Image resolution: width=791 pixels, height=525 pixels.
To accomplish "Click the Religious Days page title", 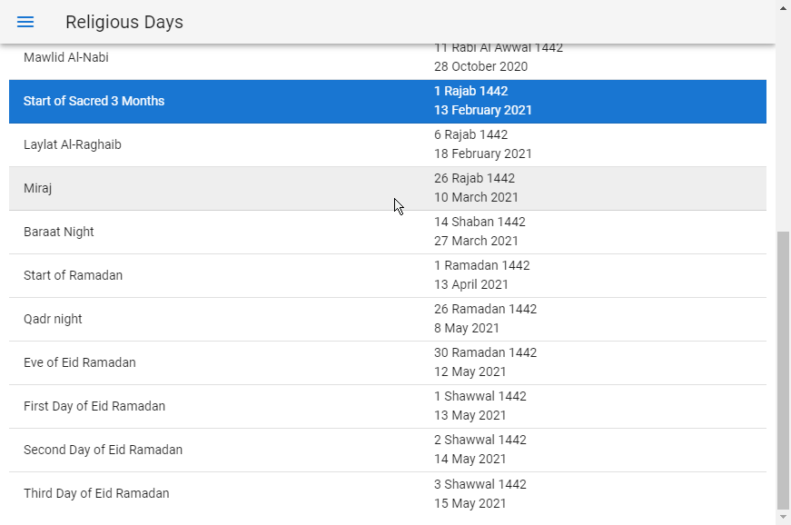I will coord(124,22).
